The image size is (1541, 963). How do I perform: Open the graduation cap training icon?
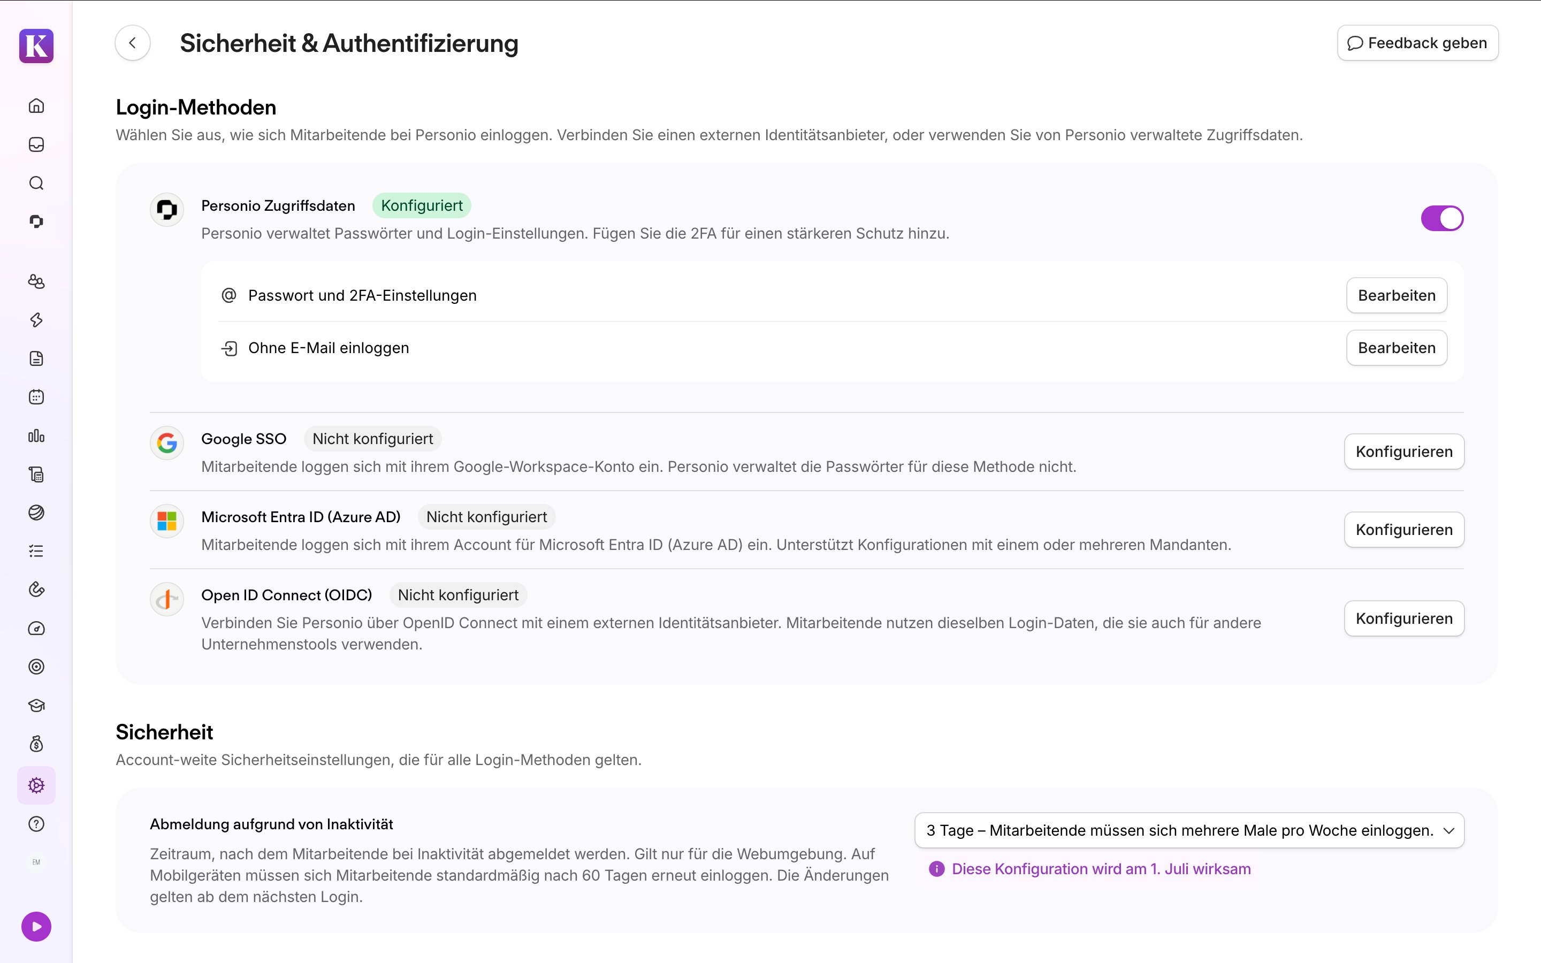pyautogui.click(x=36, y=706)
